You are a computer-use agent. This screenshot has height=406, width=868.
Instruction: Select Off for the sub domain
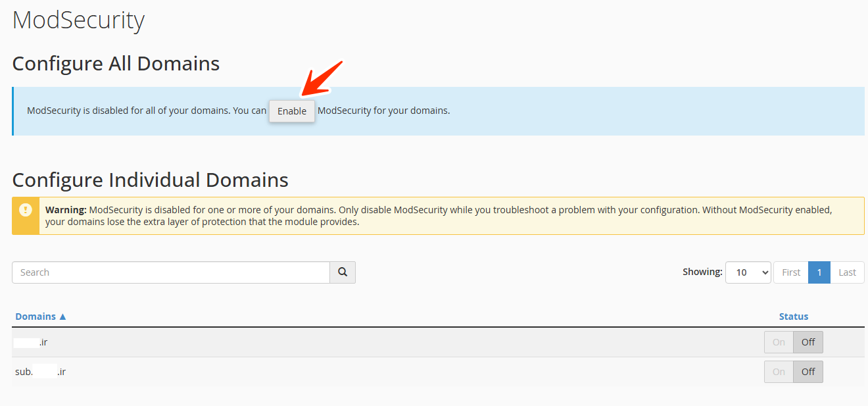pyautogui.click(x=808, y=372)
